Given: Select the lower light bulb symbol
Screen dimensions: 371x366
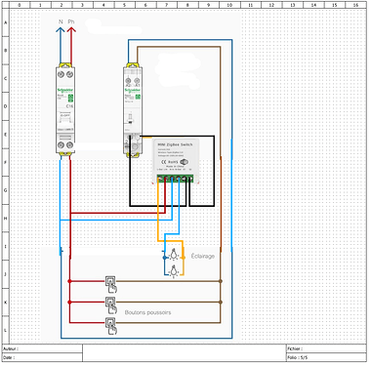Looking at the screenshot, I should (x=175, y=271).
